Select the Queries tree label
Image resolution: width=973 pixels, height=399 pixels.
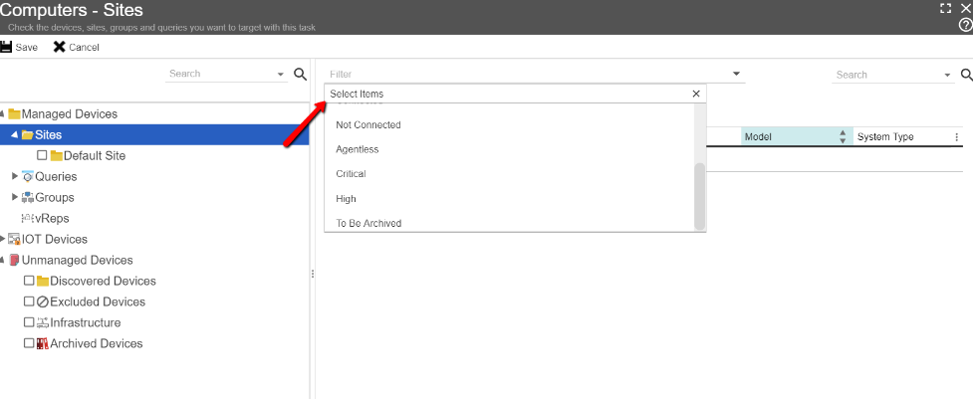pyautogui.click(x=56, y=176)
